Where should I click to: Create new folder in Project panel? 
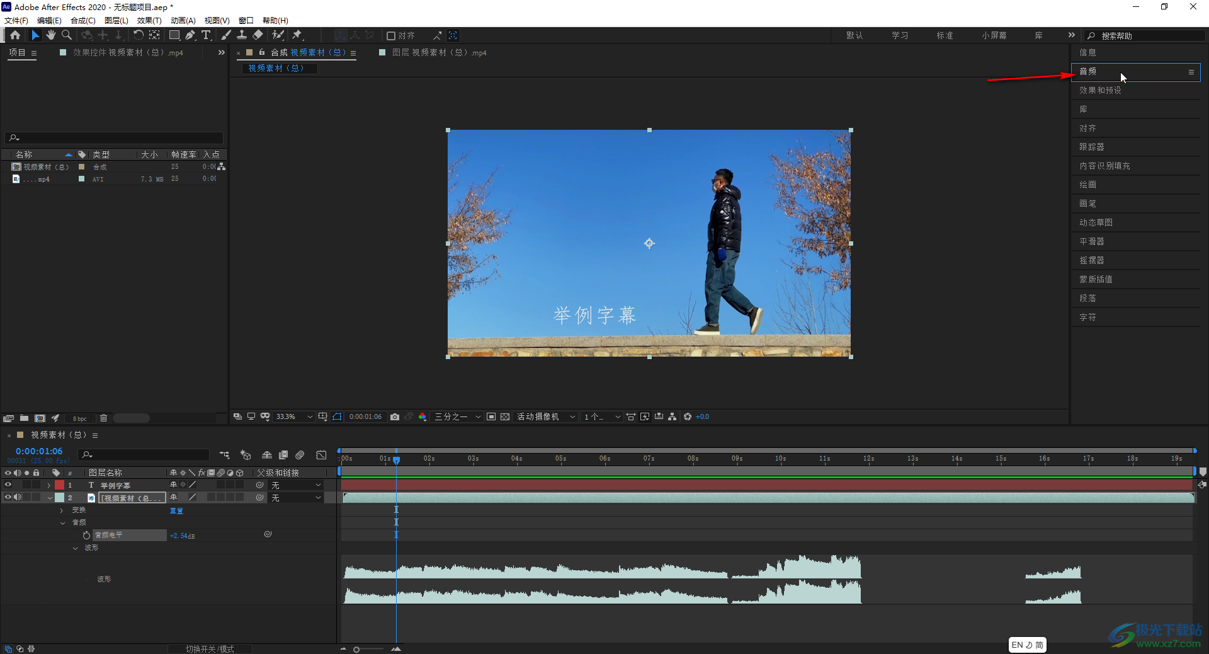coord(24,418)
